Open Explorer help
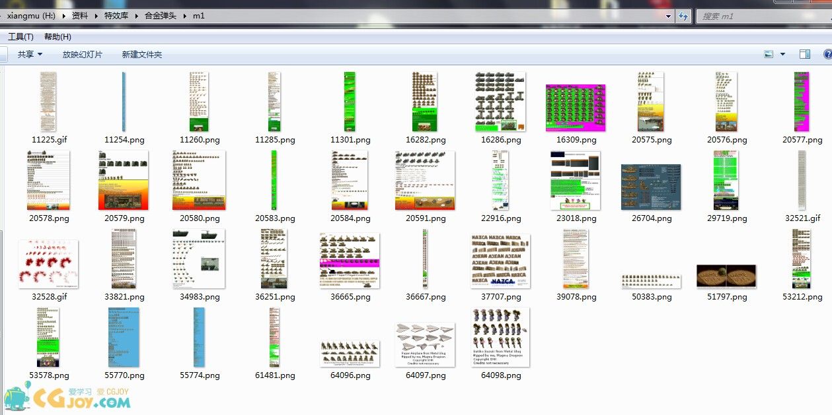 pyautogui.click(x=829, y=54)
